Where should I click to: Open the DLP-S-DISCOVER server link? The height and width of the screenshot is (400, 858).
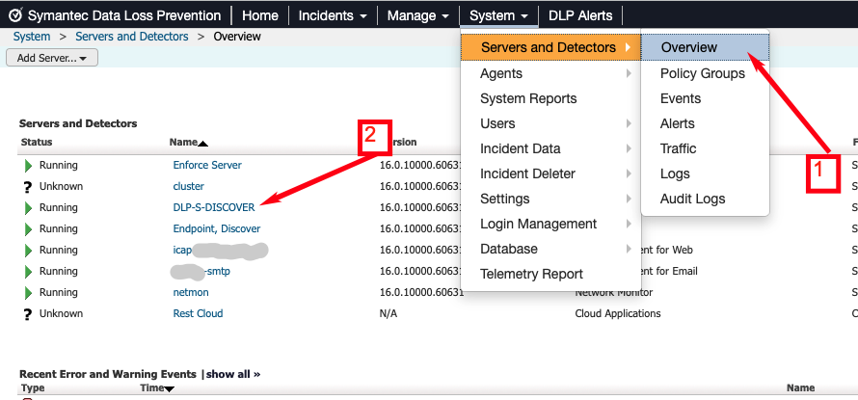click(214, 207)
